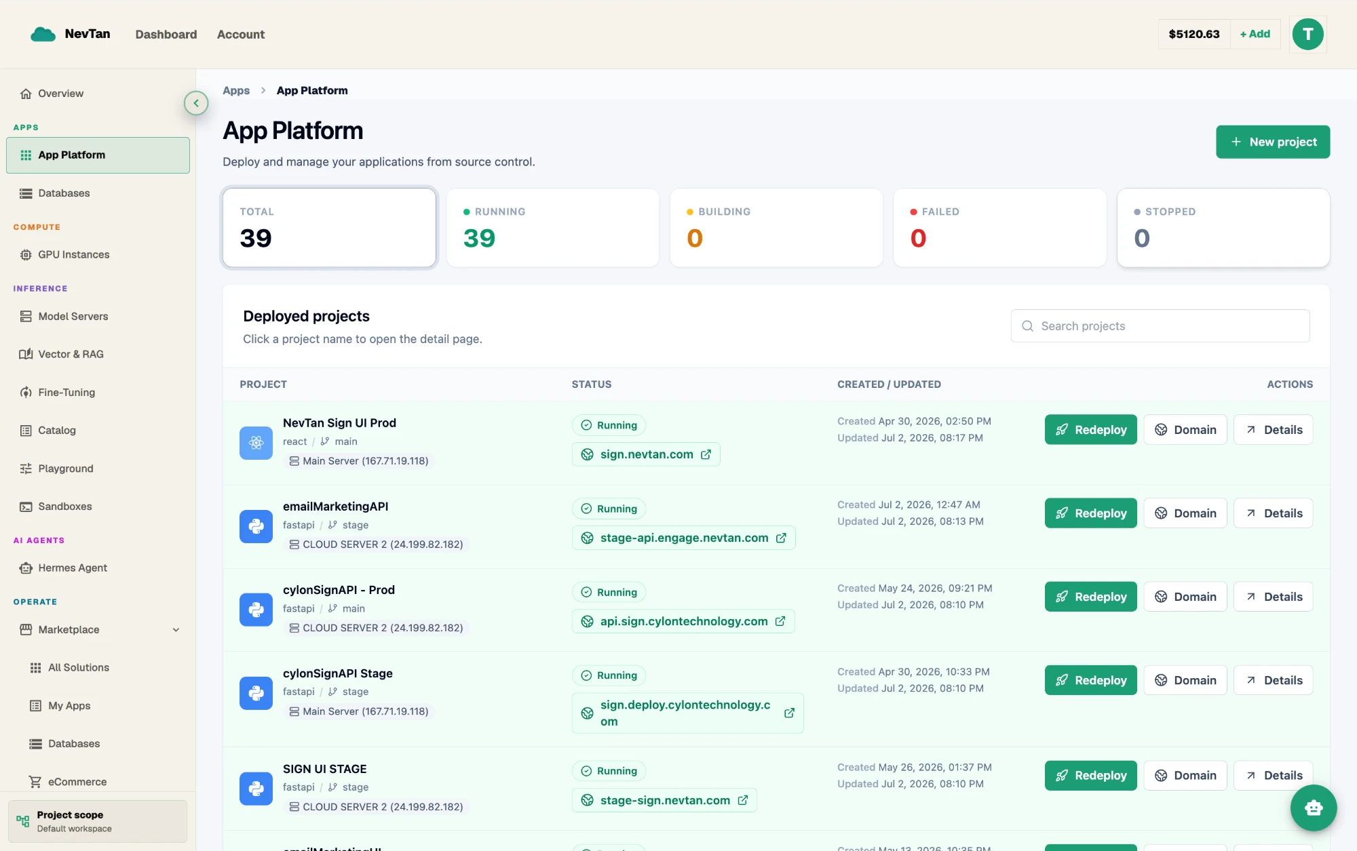Click the Python icon for emailMarketingAPI
The width and height of the screenshot is (1357, 851).
tap(256, 526)
